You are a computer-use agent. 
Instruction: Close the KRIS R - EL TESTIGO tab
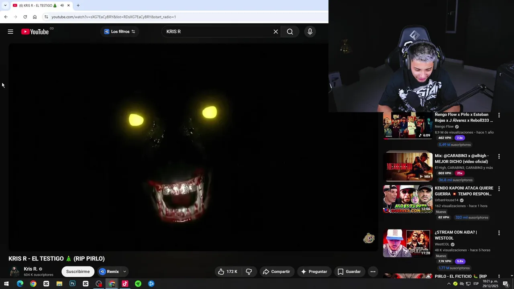click(69, 5)
